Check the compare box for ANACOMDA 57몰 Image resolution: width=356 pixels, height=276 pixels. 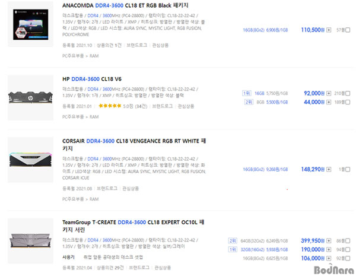click(348, 29)
